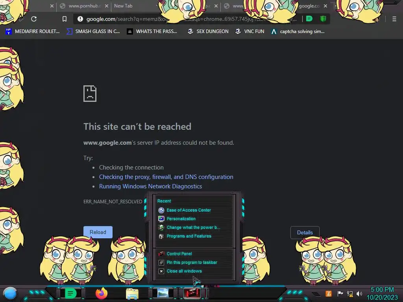Viewport: 403px width, 302px height.
Task: Close the google.com tab
Action: (x=325, y=6)
